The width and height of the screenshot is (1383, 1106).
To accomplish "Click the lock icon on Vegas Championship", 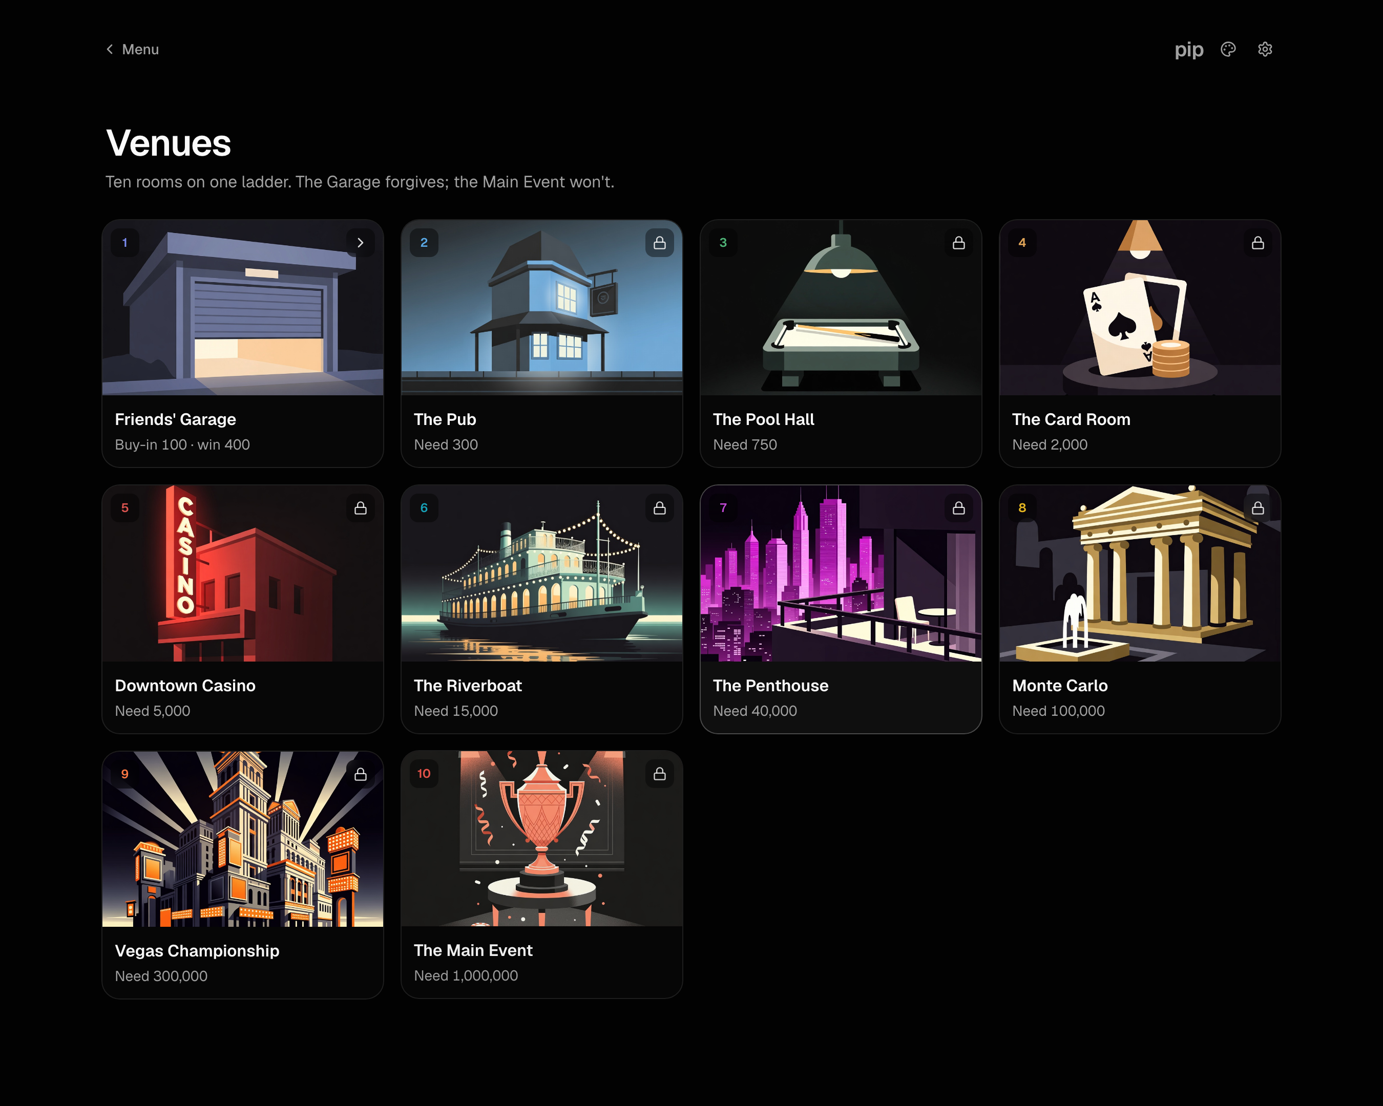I will point(361,775).
